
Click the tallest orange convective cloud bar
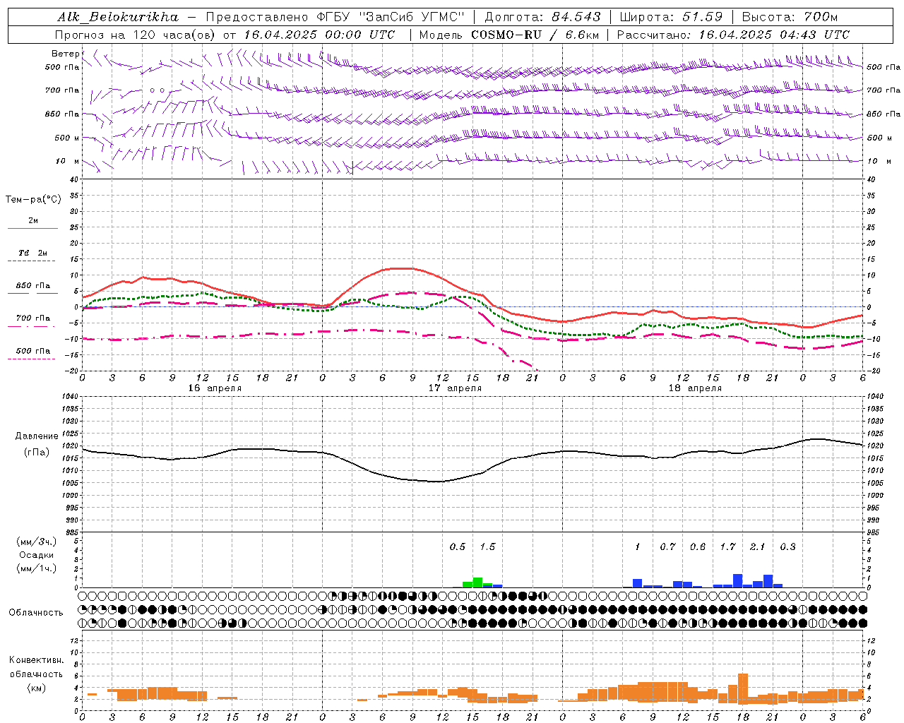[742, 689]
